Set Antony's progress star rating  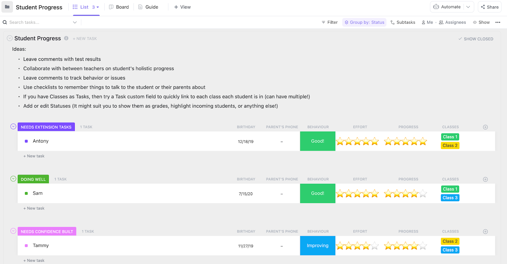coord(406,141)
